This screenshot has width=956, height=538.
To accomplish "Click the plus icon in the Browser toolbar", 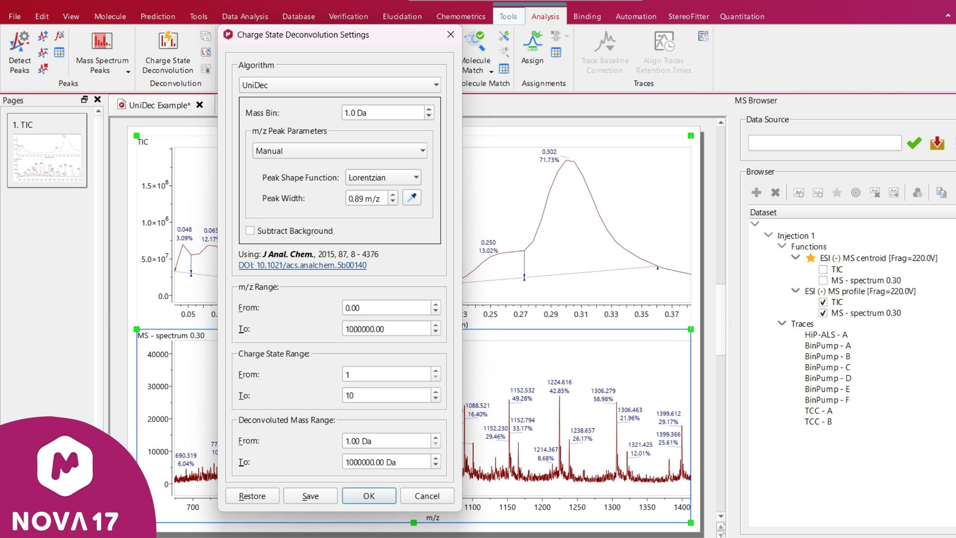I will 756,193.
